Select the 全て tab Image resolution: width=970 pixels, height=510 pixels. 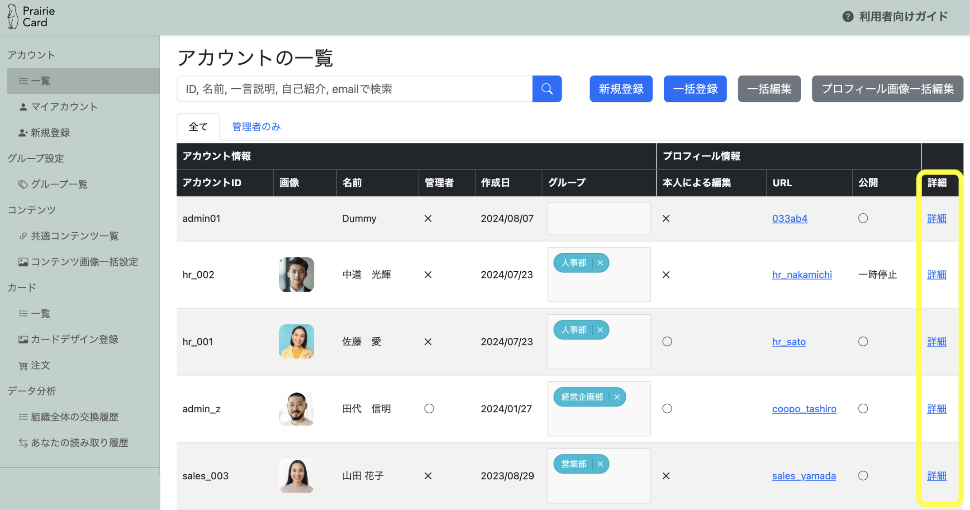point(198,127)
